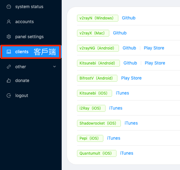Click the i2Ray (iOS) tag
This screenshot has width=180, height=170.
pyautogui.click(x=91, y=108)
